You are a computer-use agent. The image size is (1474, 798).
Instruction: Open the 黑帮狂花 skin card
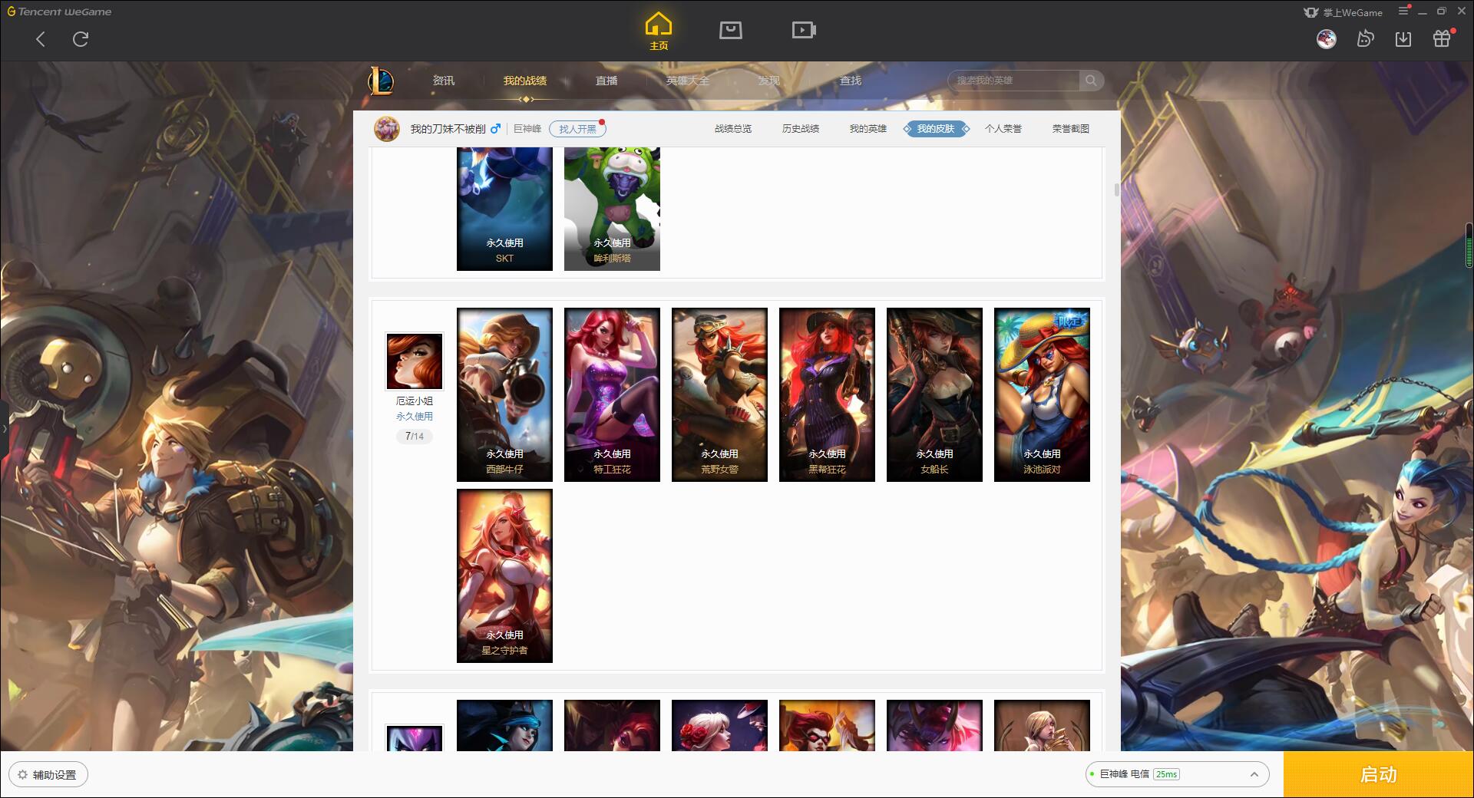tap(827, 394)
